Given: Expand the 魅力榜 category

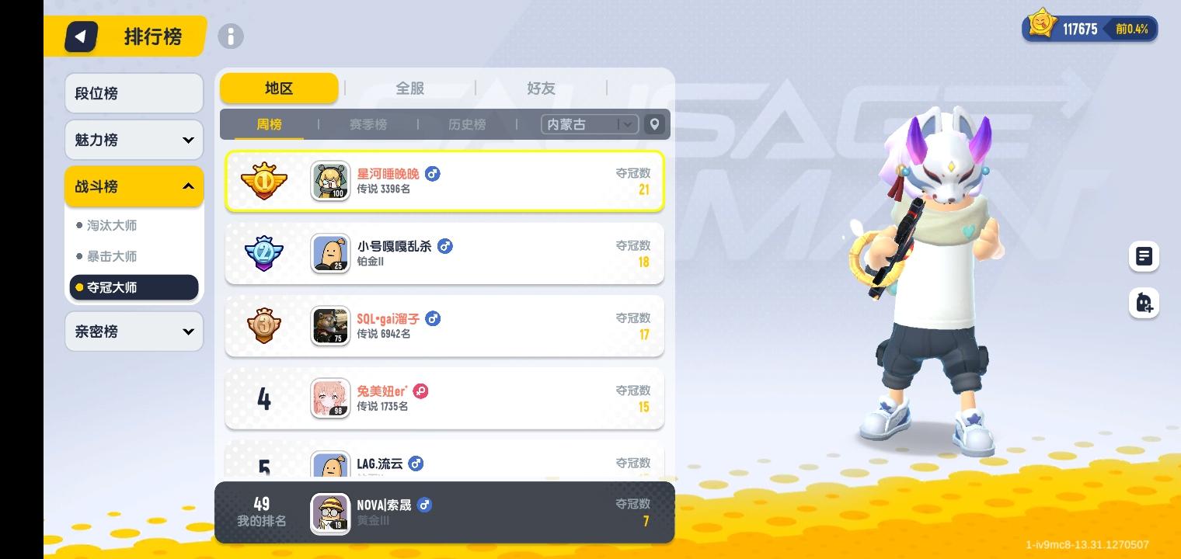Looking at the screenshot, I should tap(134, 140).
